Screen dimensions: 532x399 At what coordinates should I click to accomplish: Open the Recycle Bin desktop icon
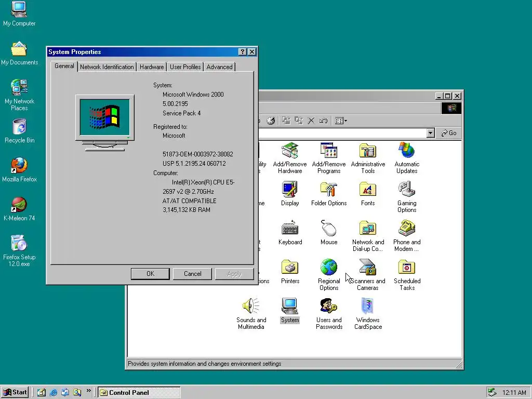19,131
